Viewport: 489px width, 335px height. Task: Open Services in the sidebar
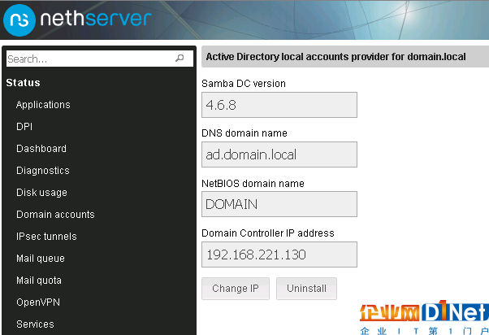(35, 324)
